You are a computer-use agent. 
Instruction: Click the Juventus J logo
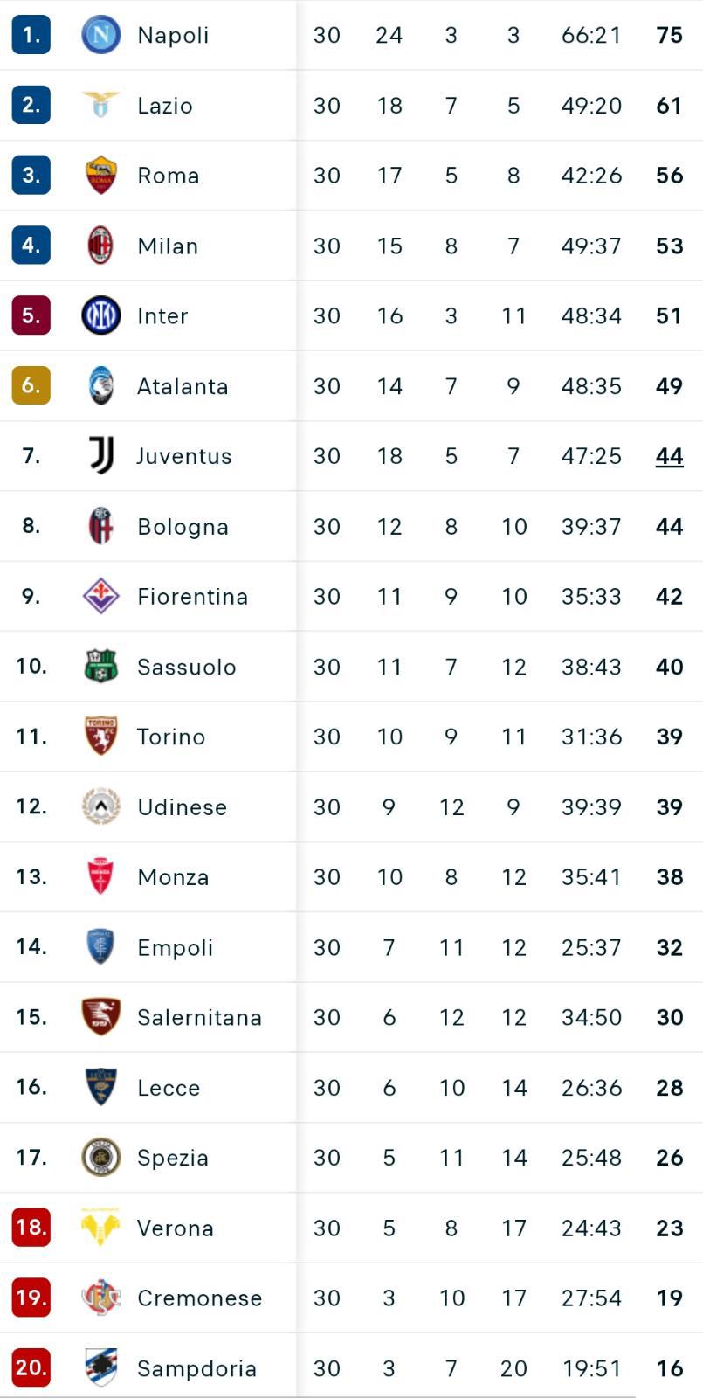tap(101, 455)
